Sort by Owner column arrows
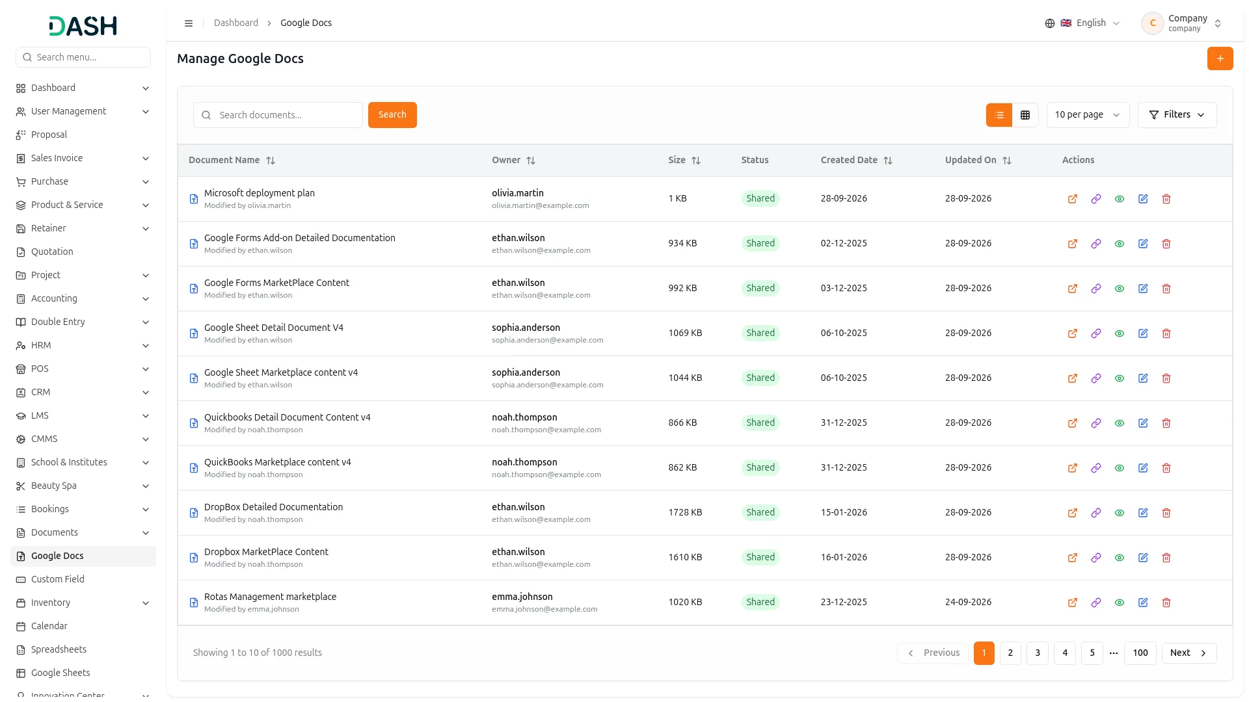Screen dimensions: 1249x702 tap(530, 161)
